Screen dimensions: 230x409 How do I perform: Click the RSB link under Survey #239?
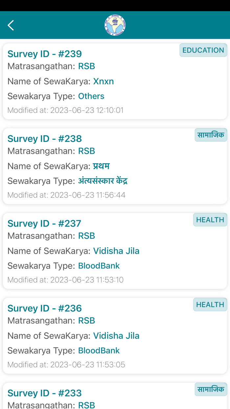86,66
